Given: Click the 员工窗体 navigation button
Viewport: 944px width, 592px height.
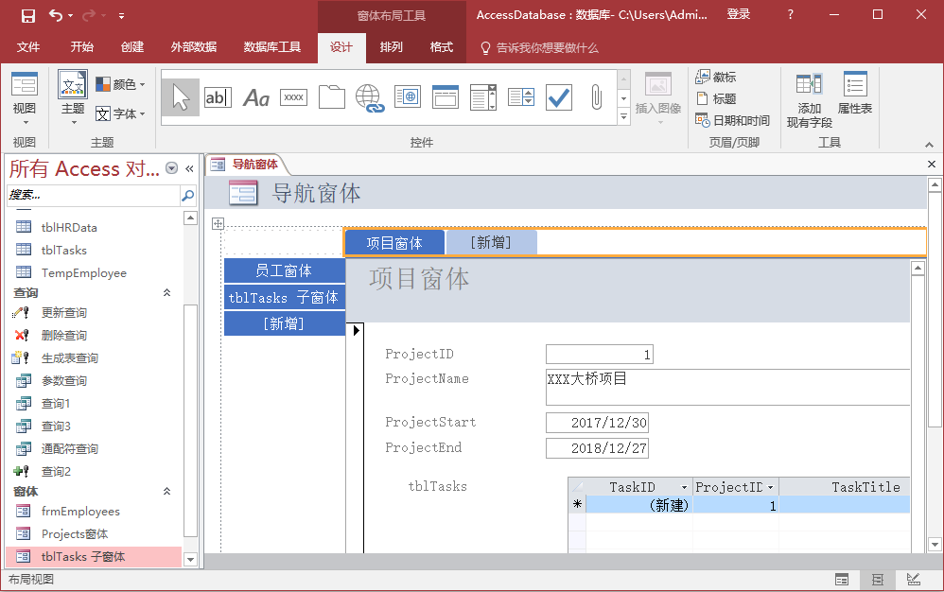Looking at the screenshot, I should click(284, 271).
